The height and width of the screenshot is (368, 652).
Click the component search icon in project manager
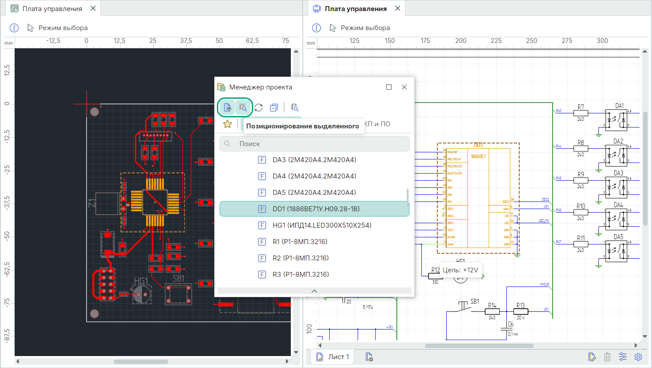(294, 108)
